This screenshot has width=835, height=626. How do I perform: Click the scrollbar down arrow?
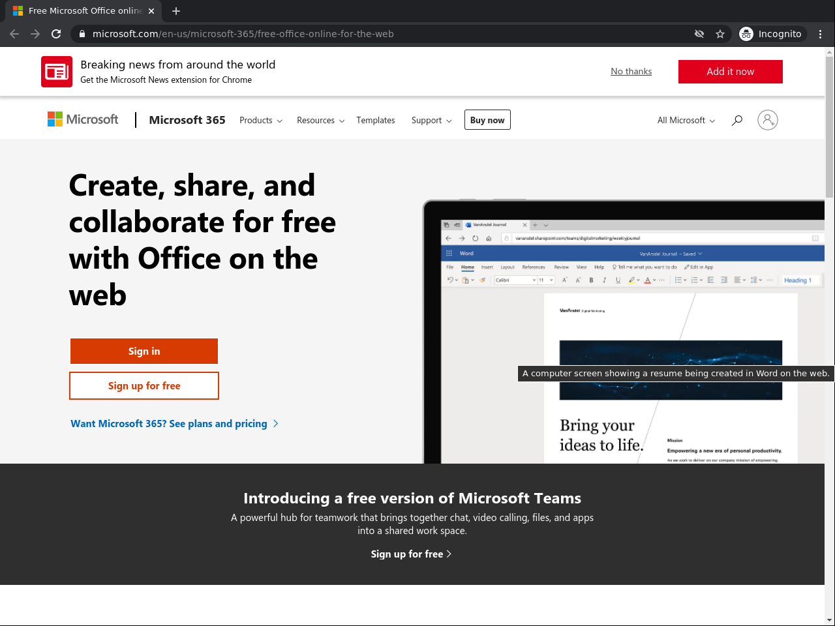830,620
